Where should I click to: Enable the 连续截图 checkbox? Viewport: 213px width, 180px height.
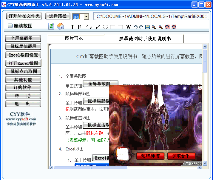pyautogui.click(x=10, y=26)
